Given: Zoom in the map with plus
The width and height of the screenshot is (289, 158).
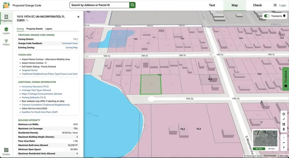Looking at the screenshot, I should tap(284, 137).
